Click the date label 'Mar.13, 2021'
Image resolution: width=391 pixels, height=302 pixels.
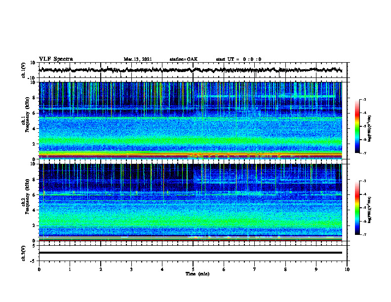tap(138, 59)
